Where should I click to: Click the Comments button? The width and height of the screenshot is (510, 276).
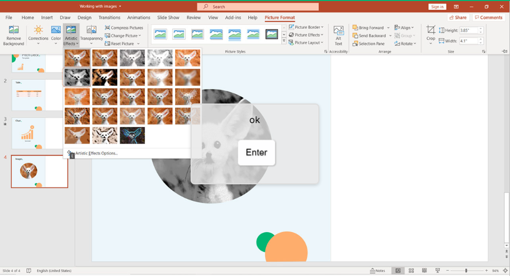[x=488, y=18]
